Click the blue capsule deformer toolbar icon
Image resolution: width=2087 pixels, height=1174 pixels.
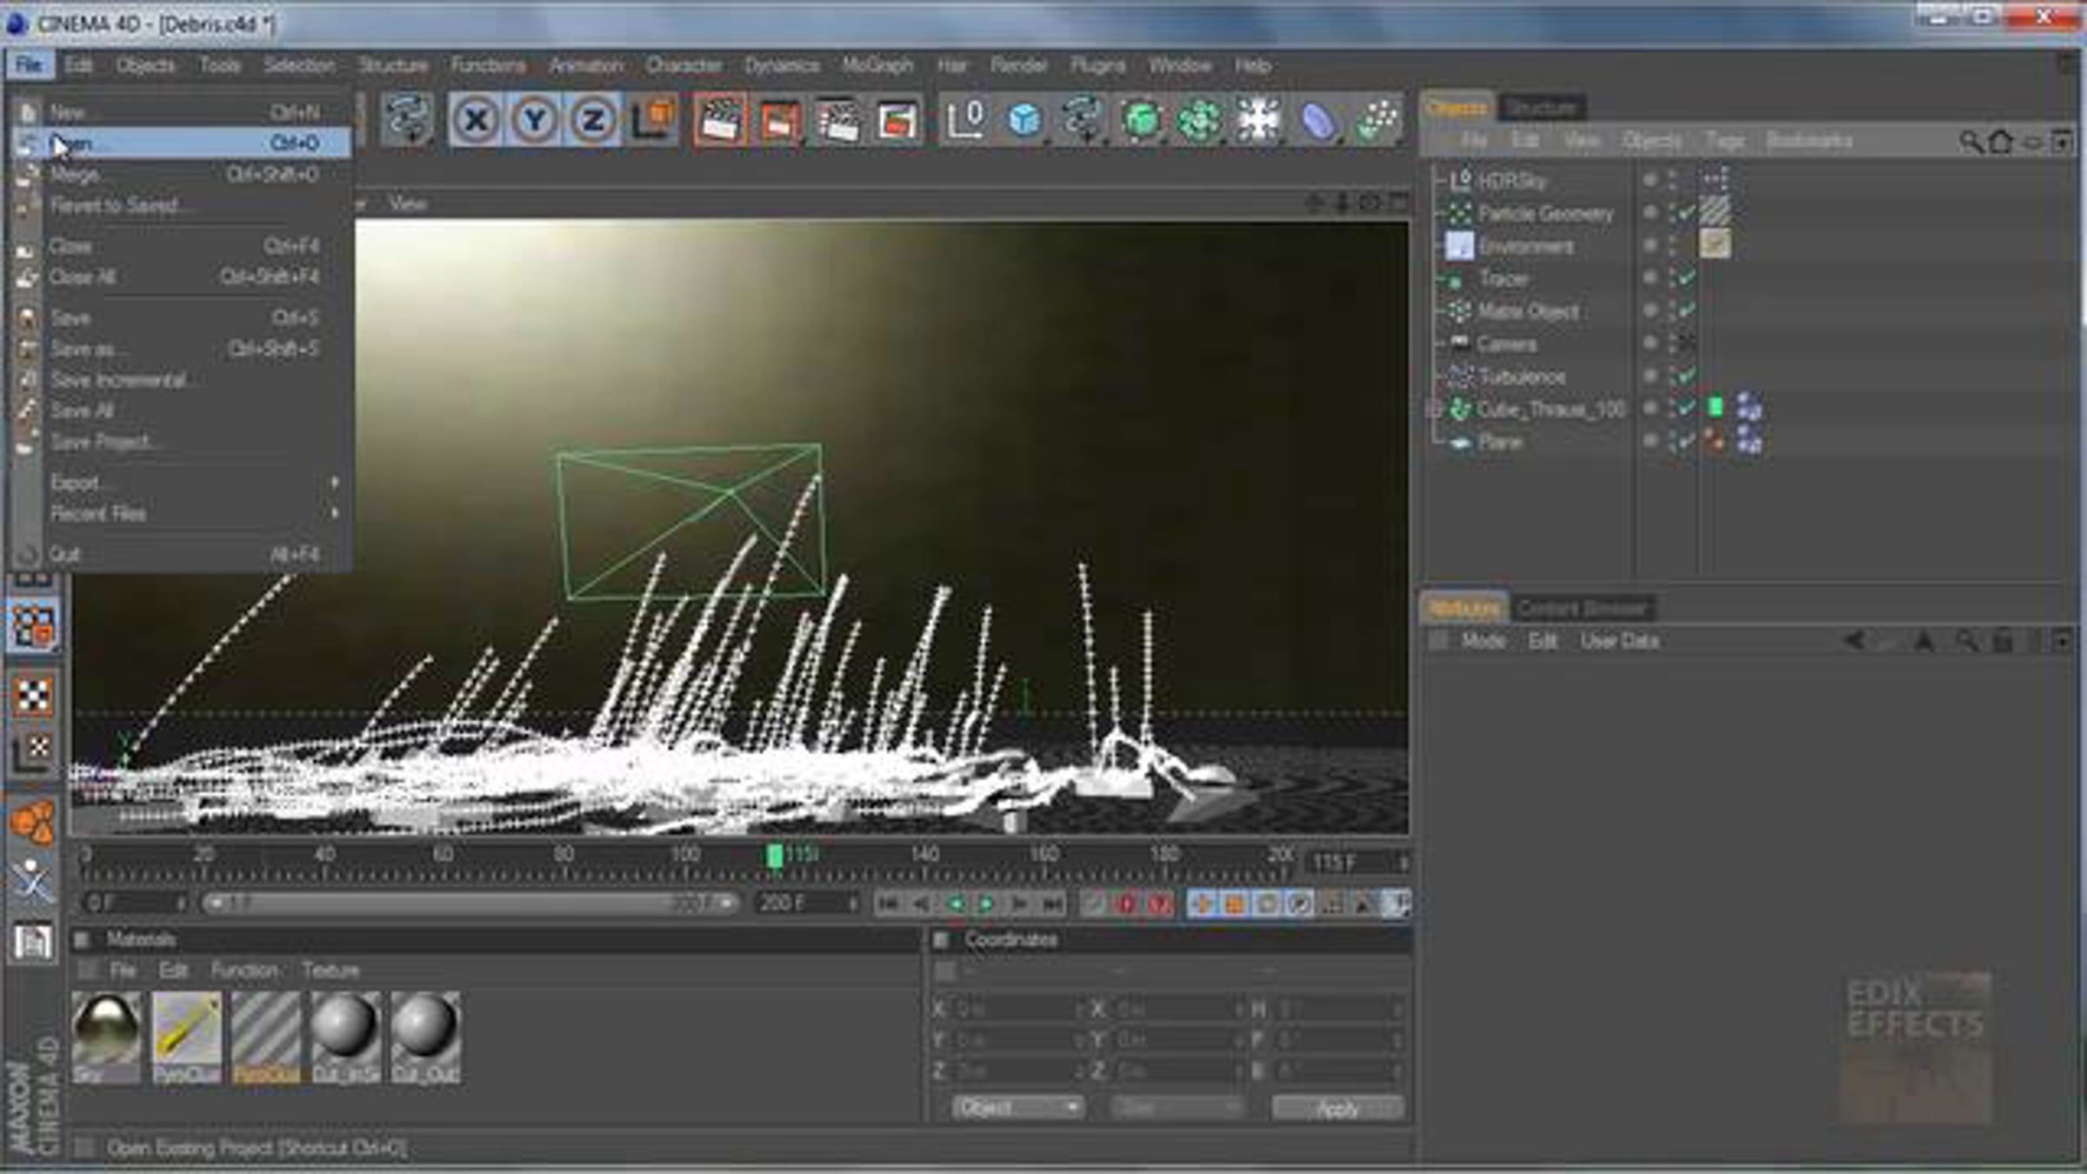click(x=1317, y=120)
